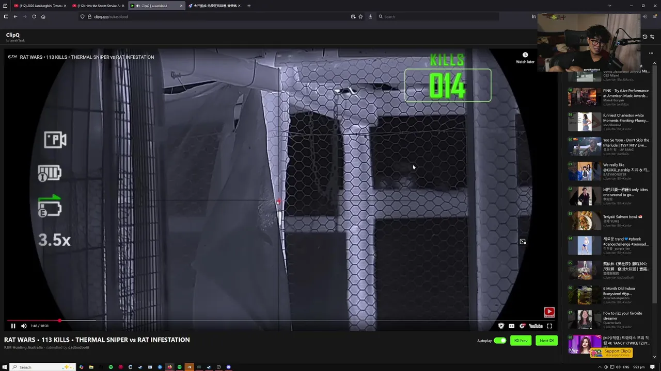Bookmark this page with the star icon
This screenshot has width=661, height=371.
(x=360, y=16)
